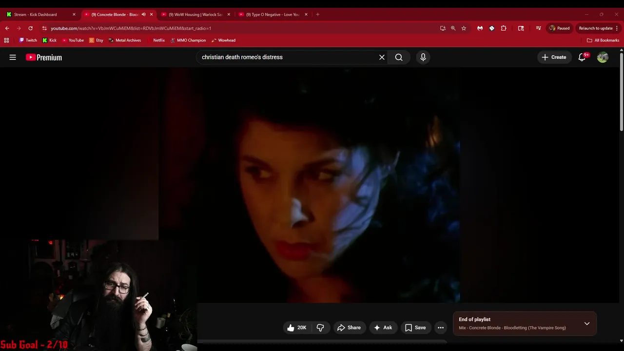Open the tab search side panel icon
624x351 pixels.
pos(521,28)
